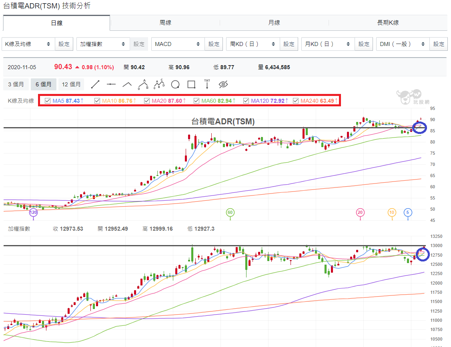The width and height of the screenshot is (451, 347).
Task: Switch to the 日線 tab
Action: tap(57, 23)
